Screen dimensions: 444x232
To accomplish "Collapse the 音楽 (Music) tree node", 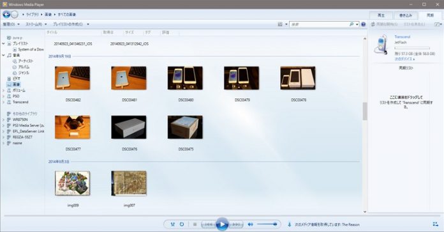I will point(3,55).
